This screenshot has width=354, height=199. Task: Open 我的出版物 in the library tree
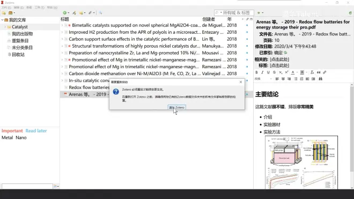22,34
